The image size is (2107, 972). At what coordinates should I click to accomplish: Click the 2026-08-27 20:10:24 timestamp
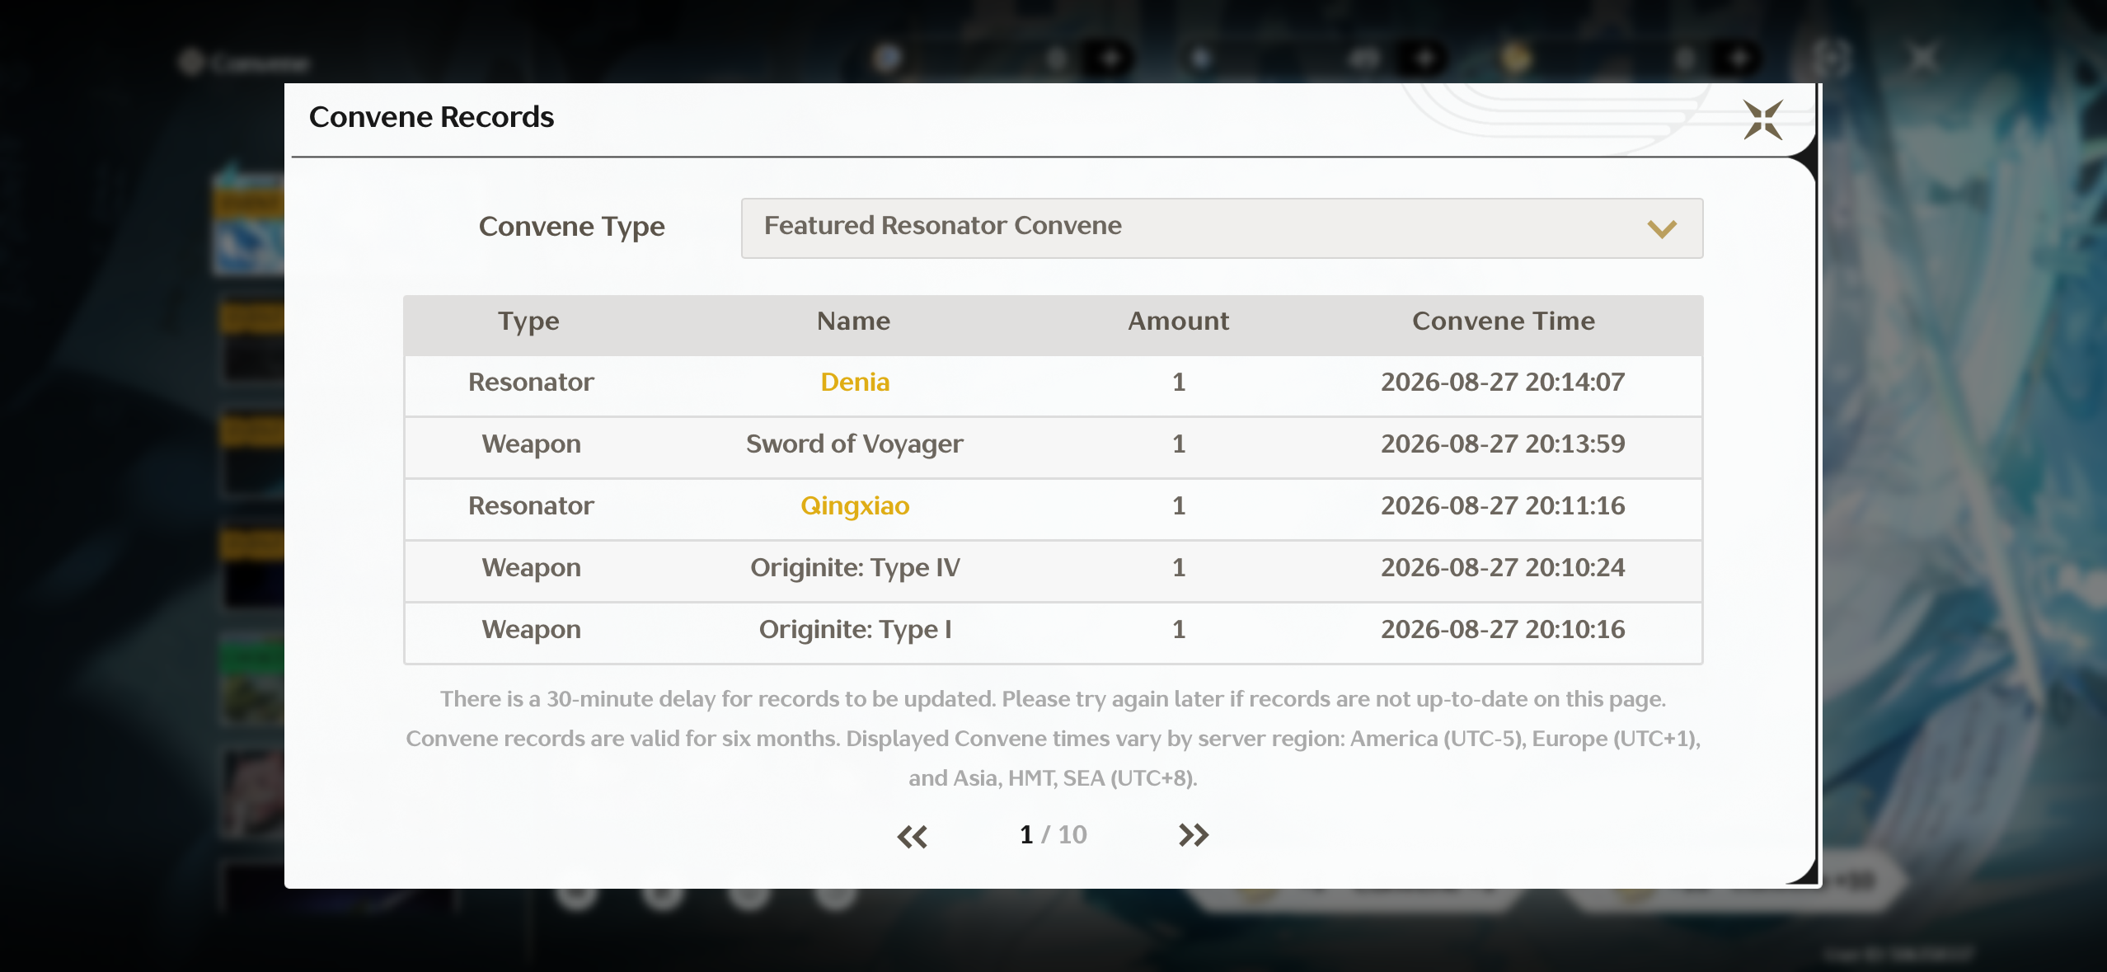[1504, 567]
